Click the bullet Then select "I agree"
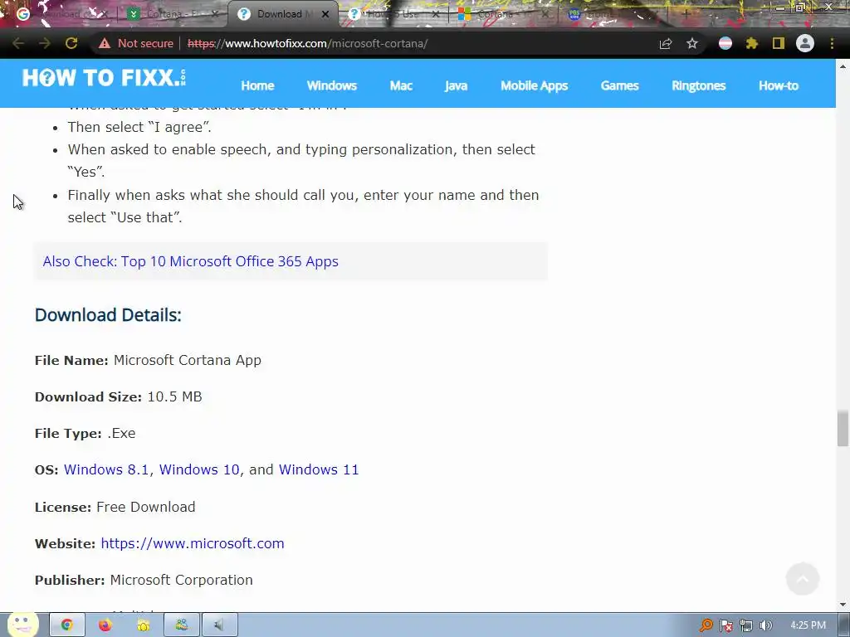Image resolution: width=850 pixels, height=637 pixels. tap(139, 127)
